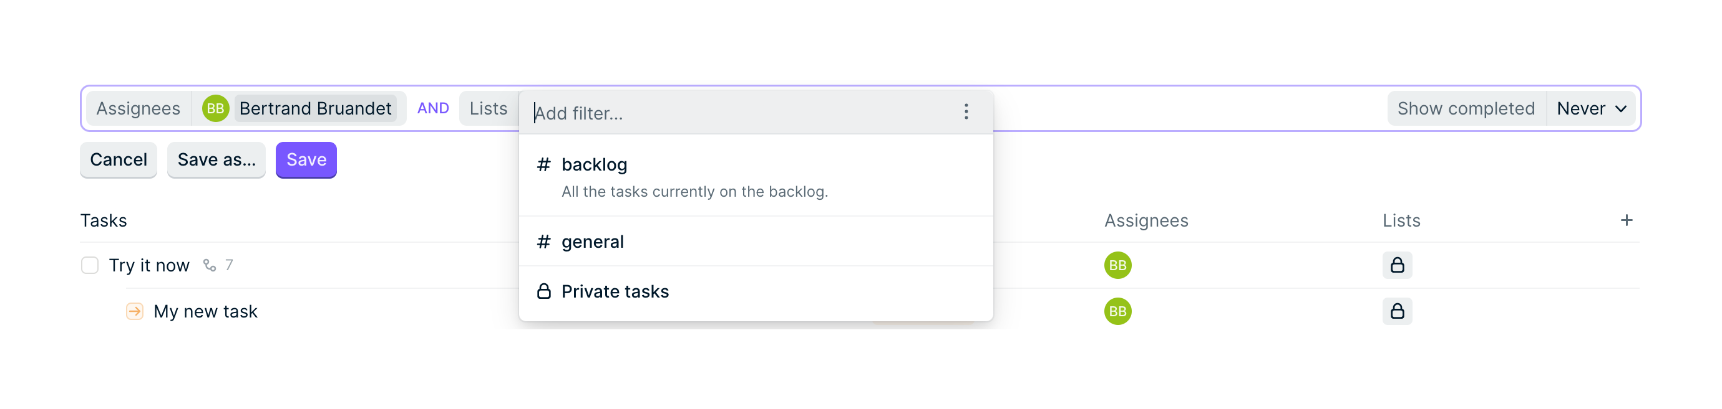Choose general from the filter dropdown
Viewport: 1722px width, 409px height.
(592, 242)
